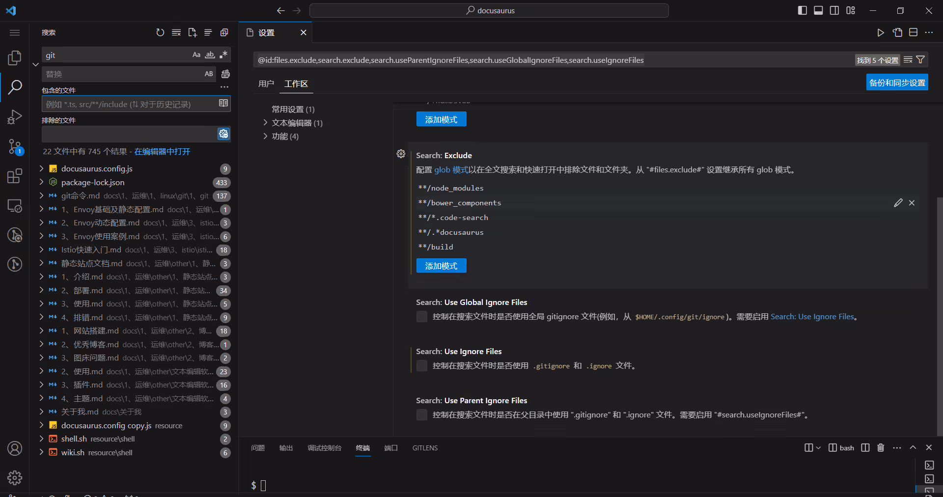Screen dimensions: 943x497
Task: Toggle use exclude settings and ignore files
Action: [223, 134]
